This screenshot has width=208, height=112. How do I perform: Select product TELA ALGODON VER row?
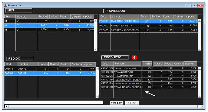click(x=149, y=68)
